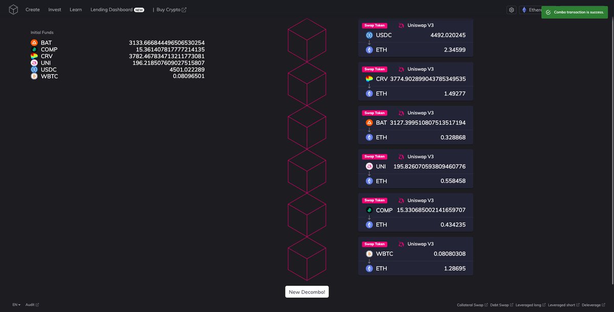Click the BAT icon in Initial Funds

(34, 42)
